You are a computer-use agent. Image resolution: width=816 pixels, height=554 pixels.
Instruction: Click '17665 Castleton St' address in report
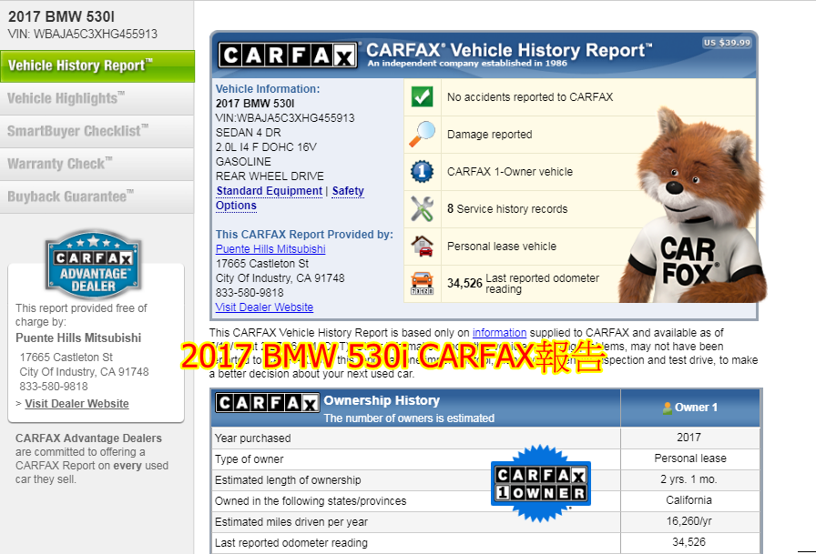coord(262,264)
